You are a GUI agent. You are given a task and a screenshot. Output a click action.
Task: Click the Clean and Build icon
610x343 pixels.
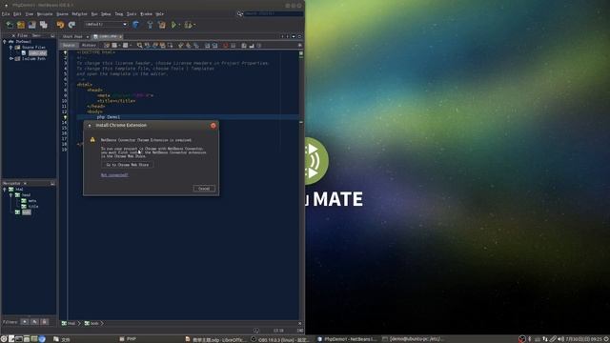pyautogui.click(x=162, y=25)
